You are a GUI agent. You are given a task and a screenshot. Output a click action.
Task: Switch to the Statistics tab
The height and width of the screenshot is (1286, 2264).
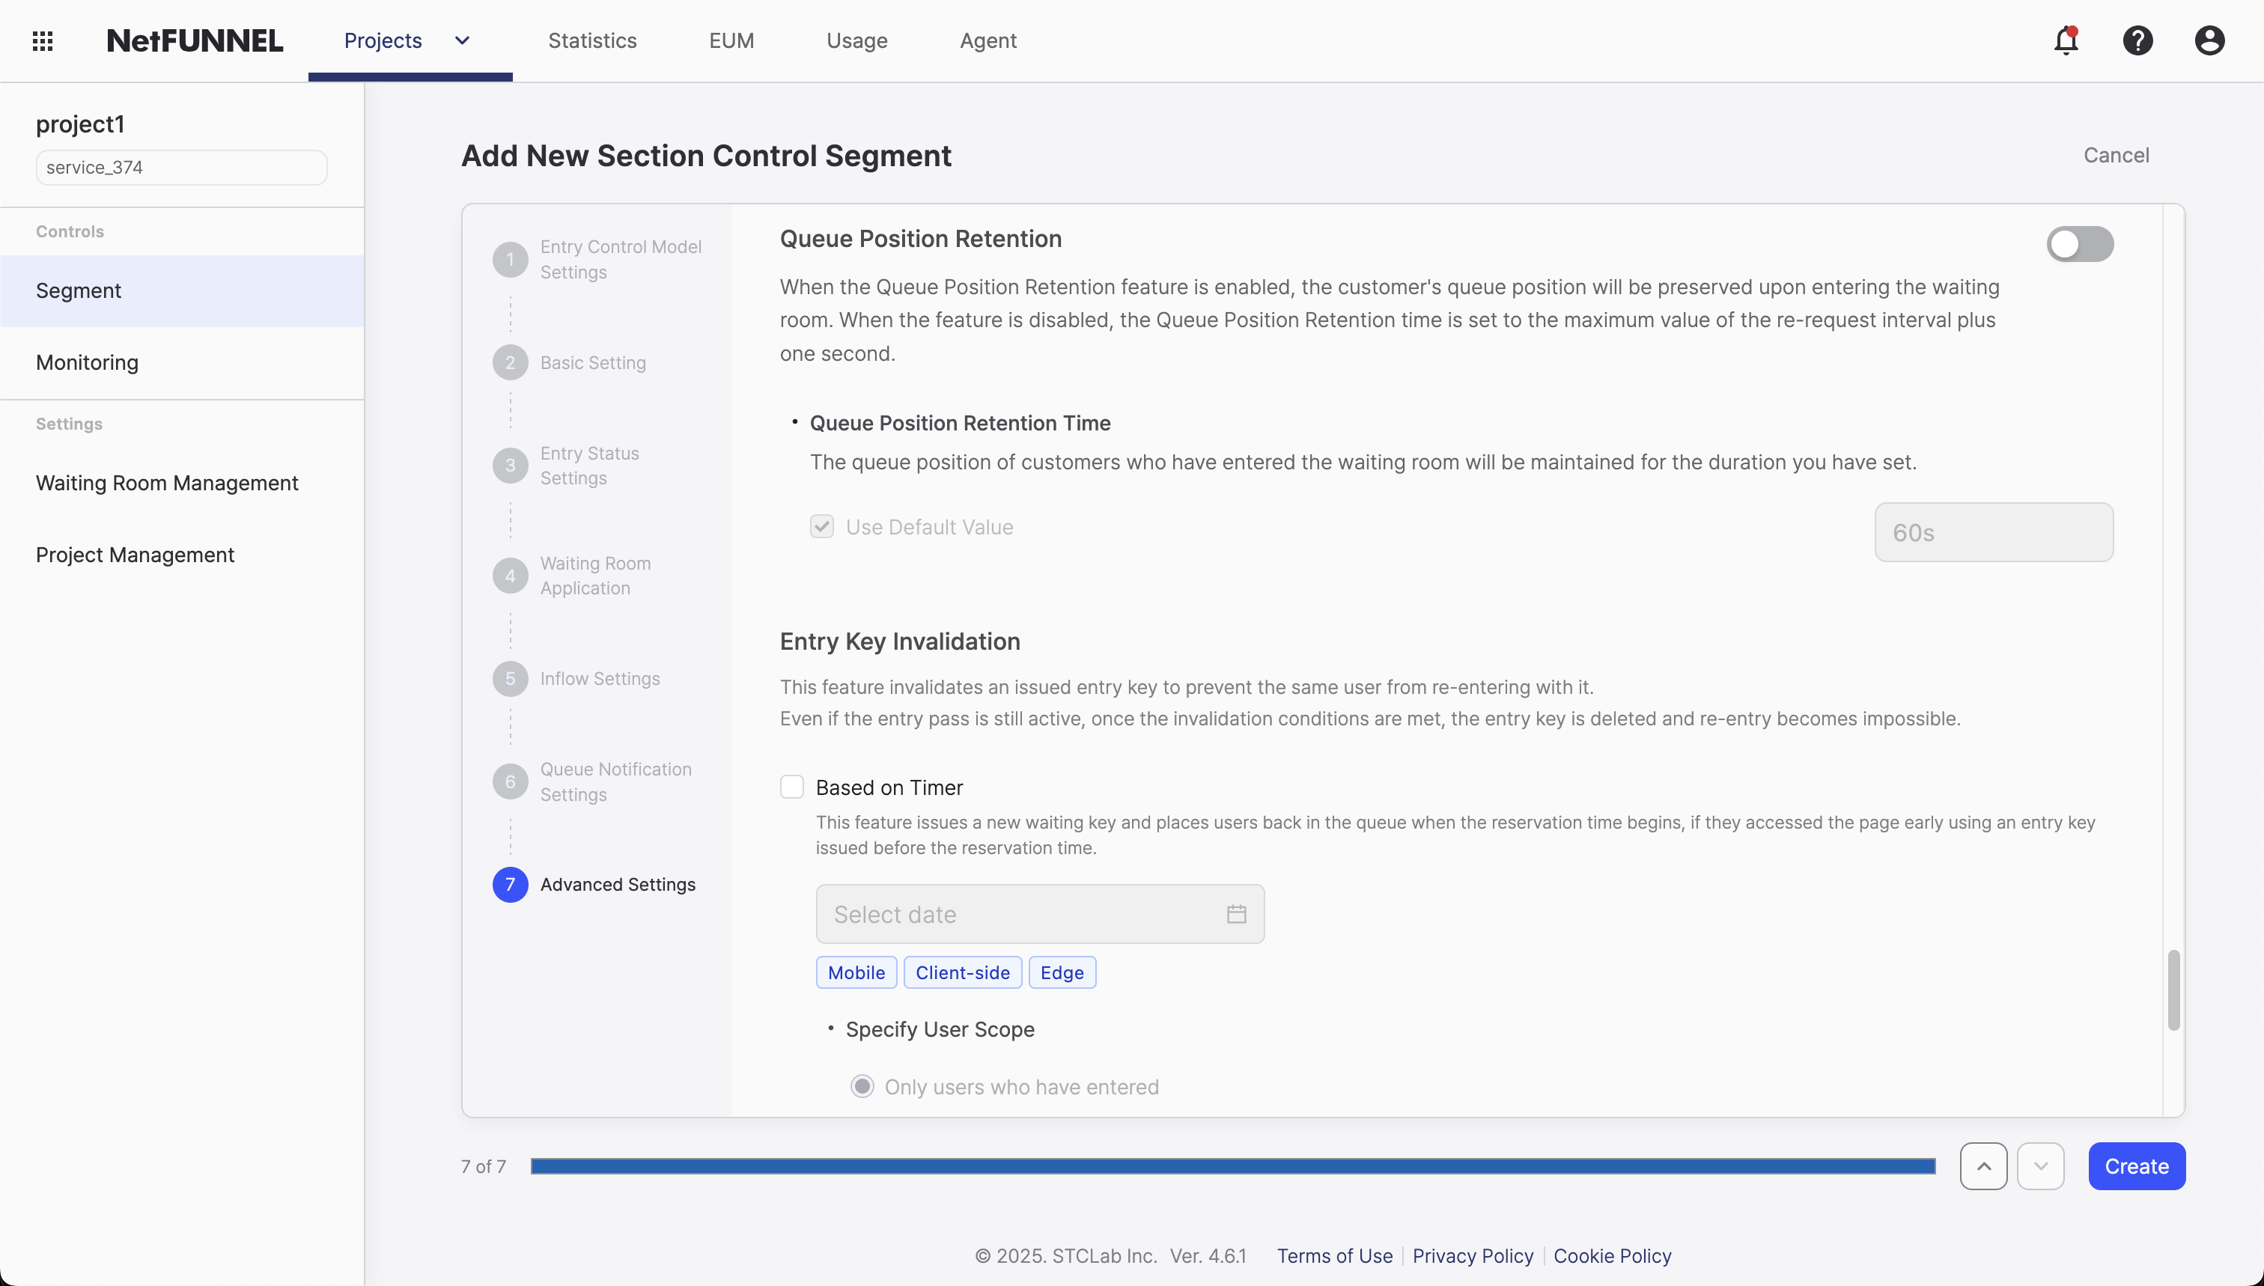(592, 40)
